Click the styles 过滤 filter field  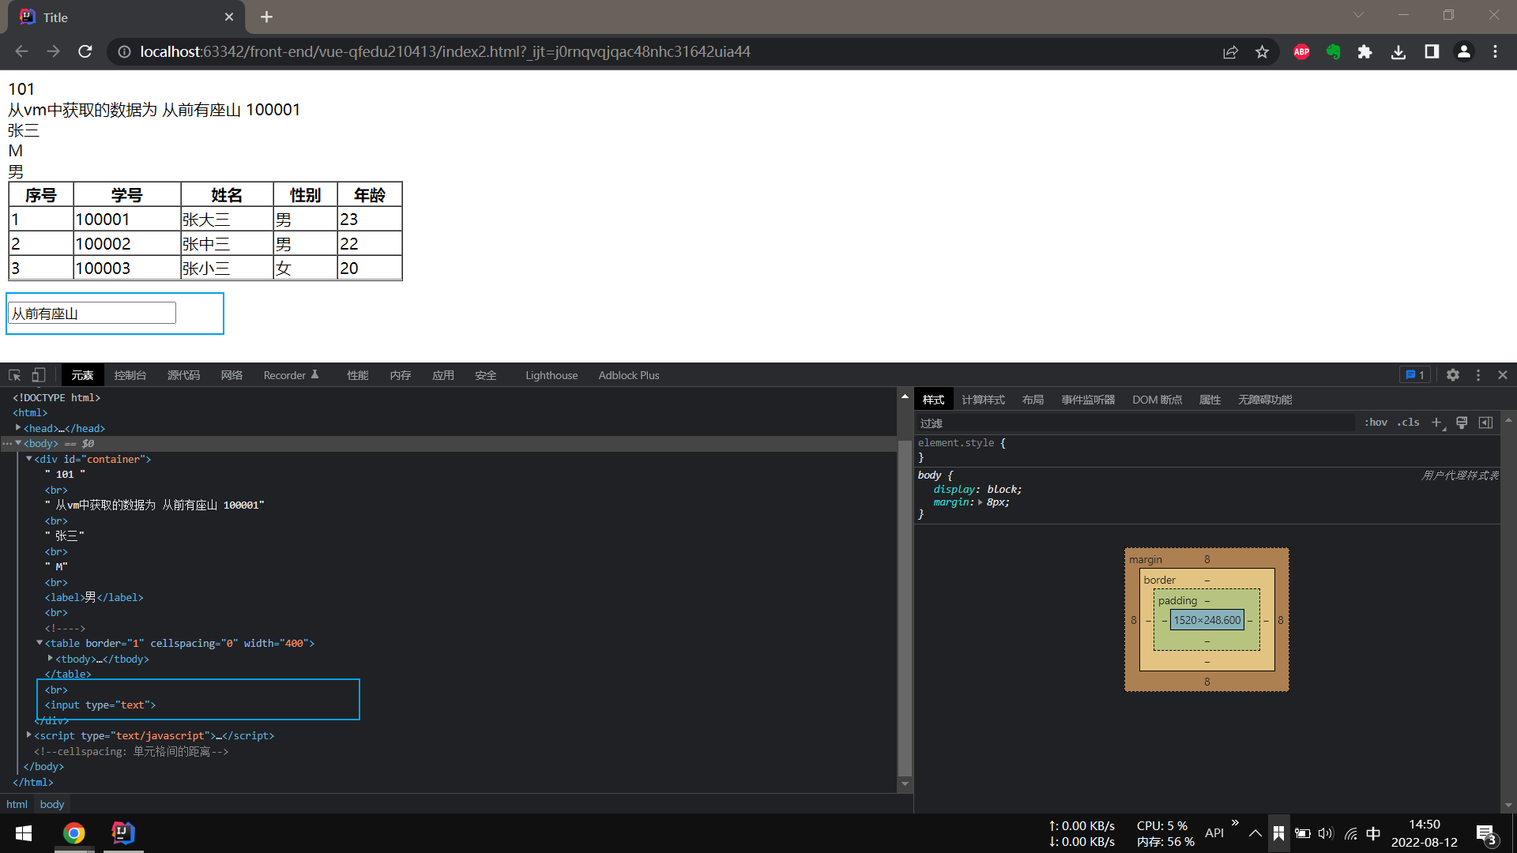1135,423
